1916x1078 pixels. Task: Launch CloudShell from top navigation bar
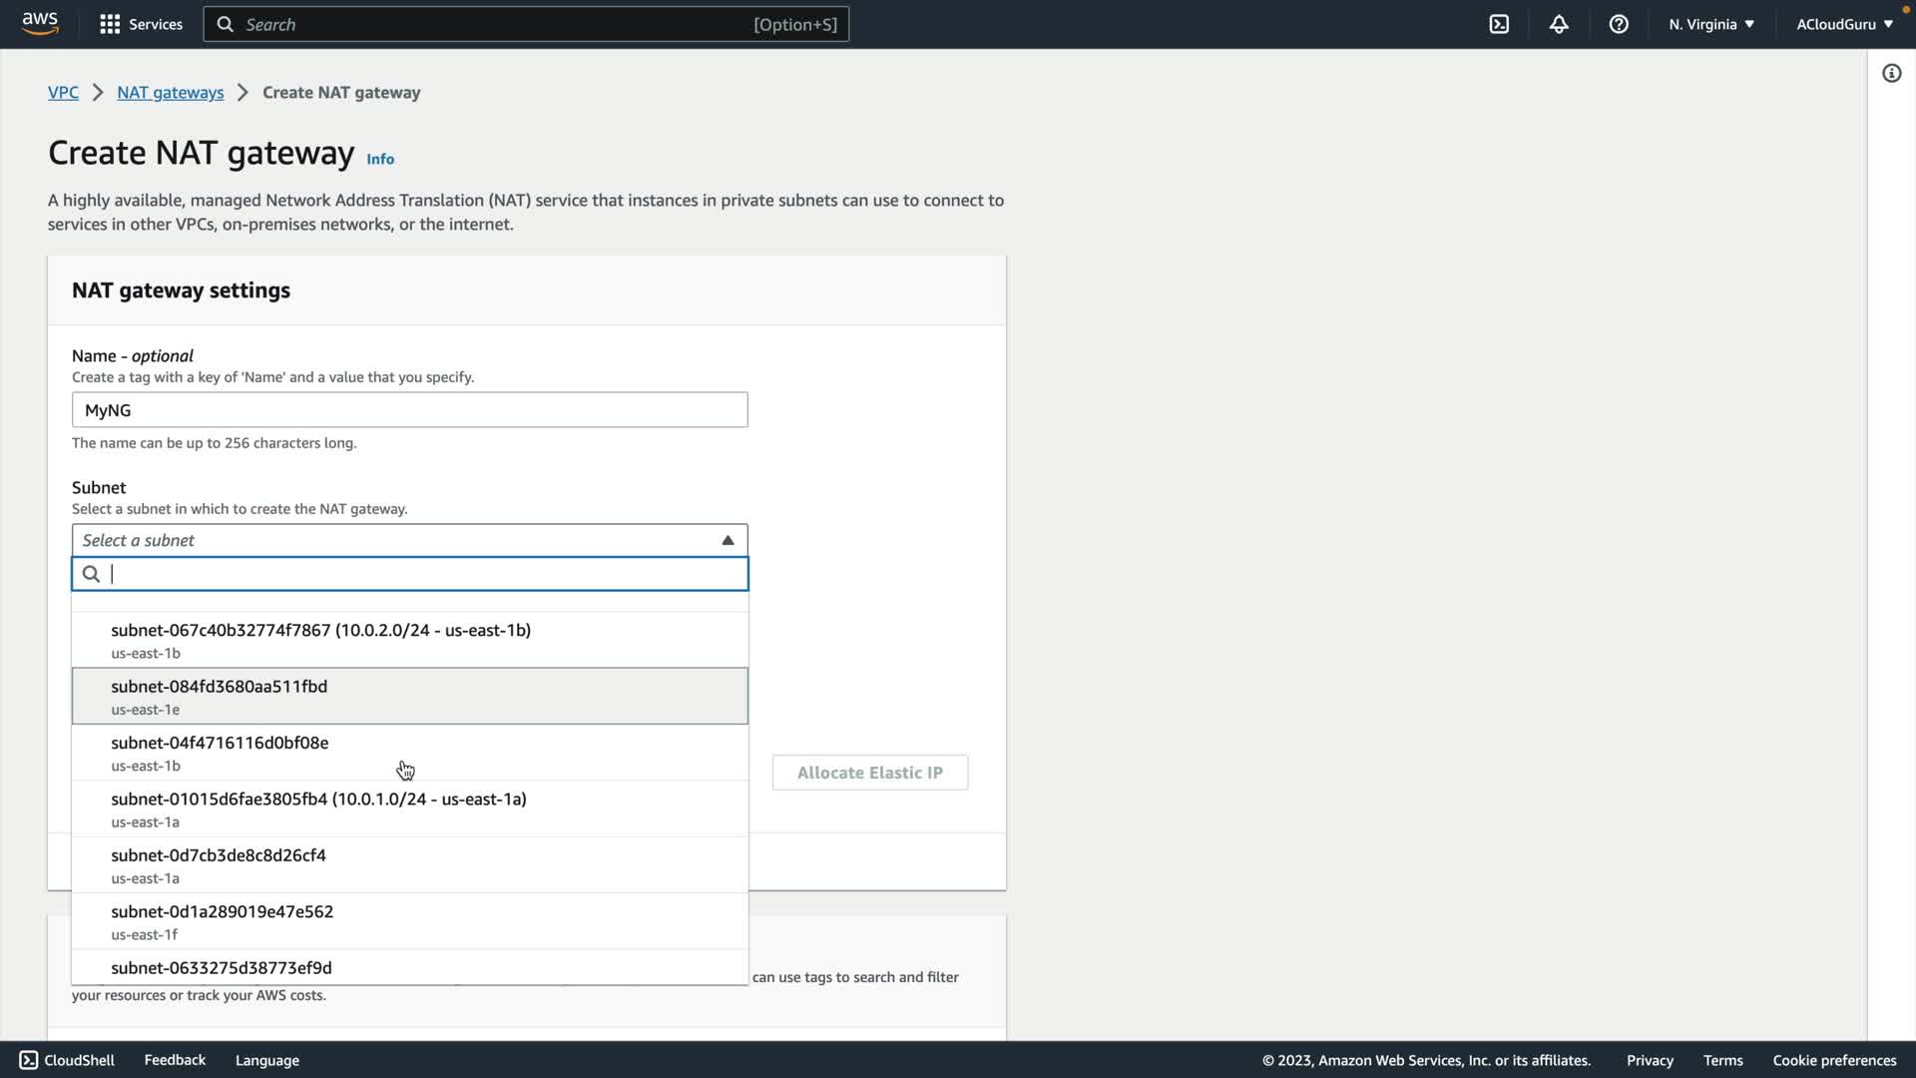click(x=1499, y=24)
